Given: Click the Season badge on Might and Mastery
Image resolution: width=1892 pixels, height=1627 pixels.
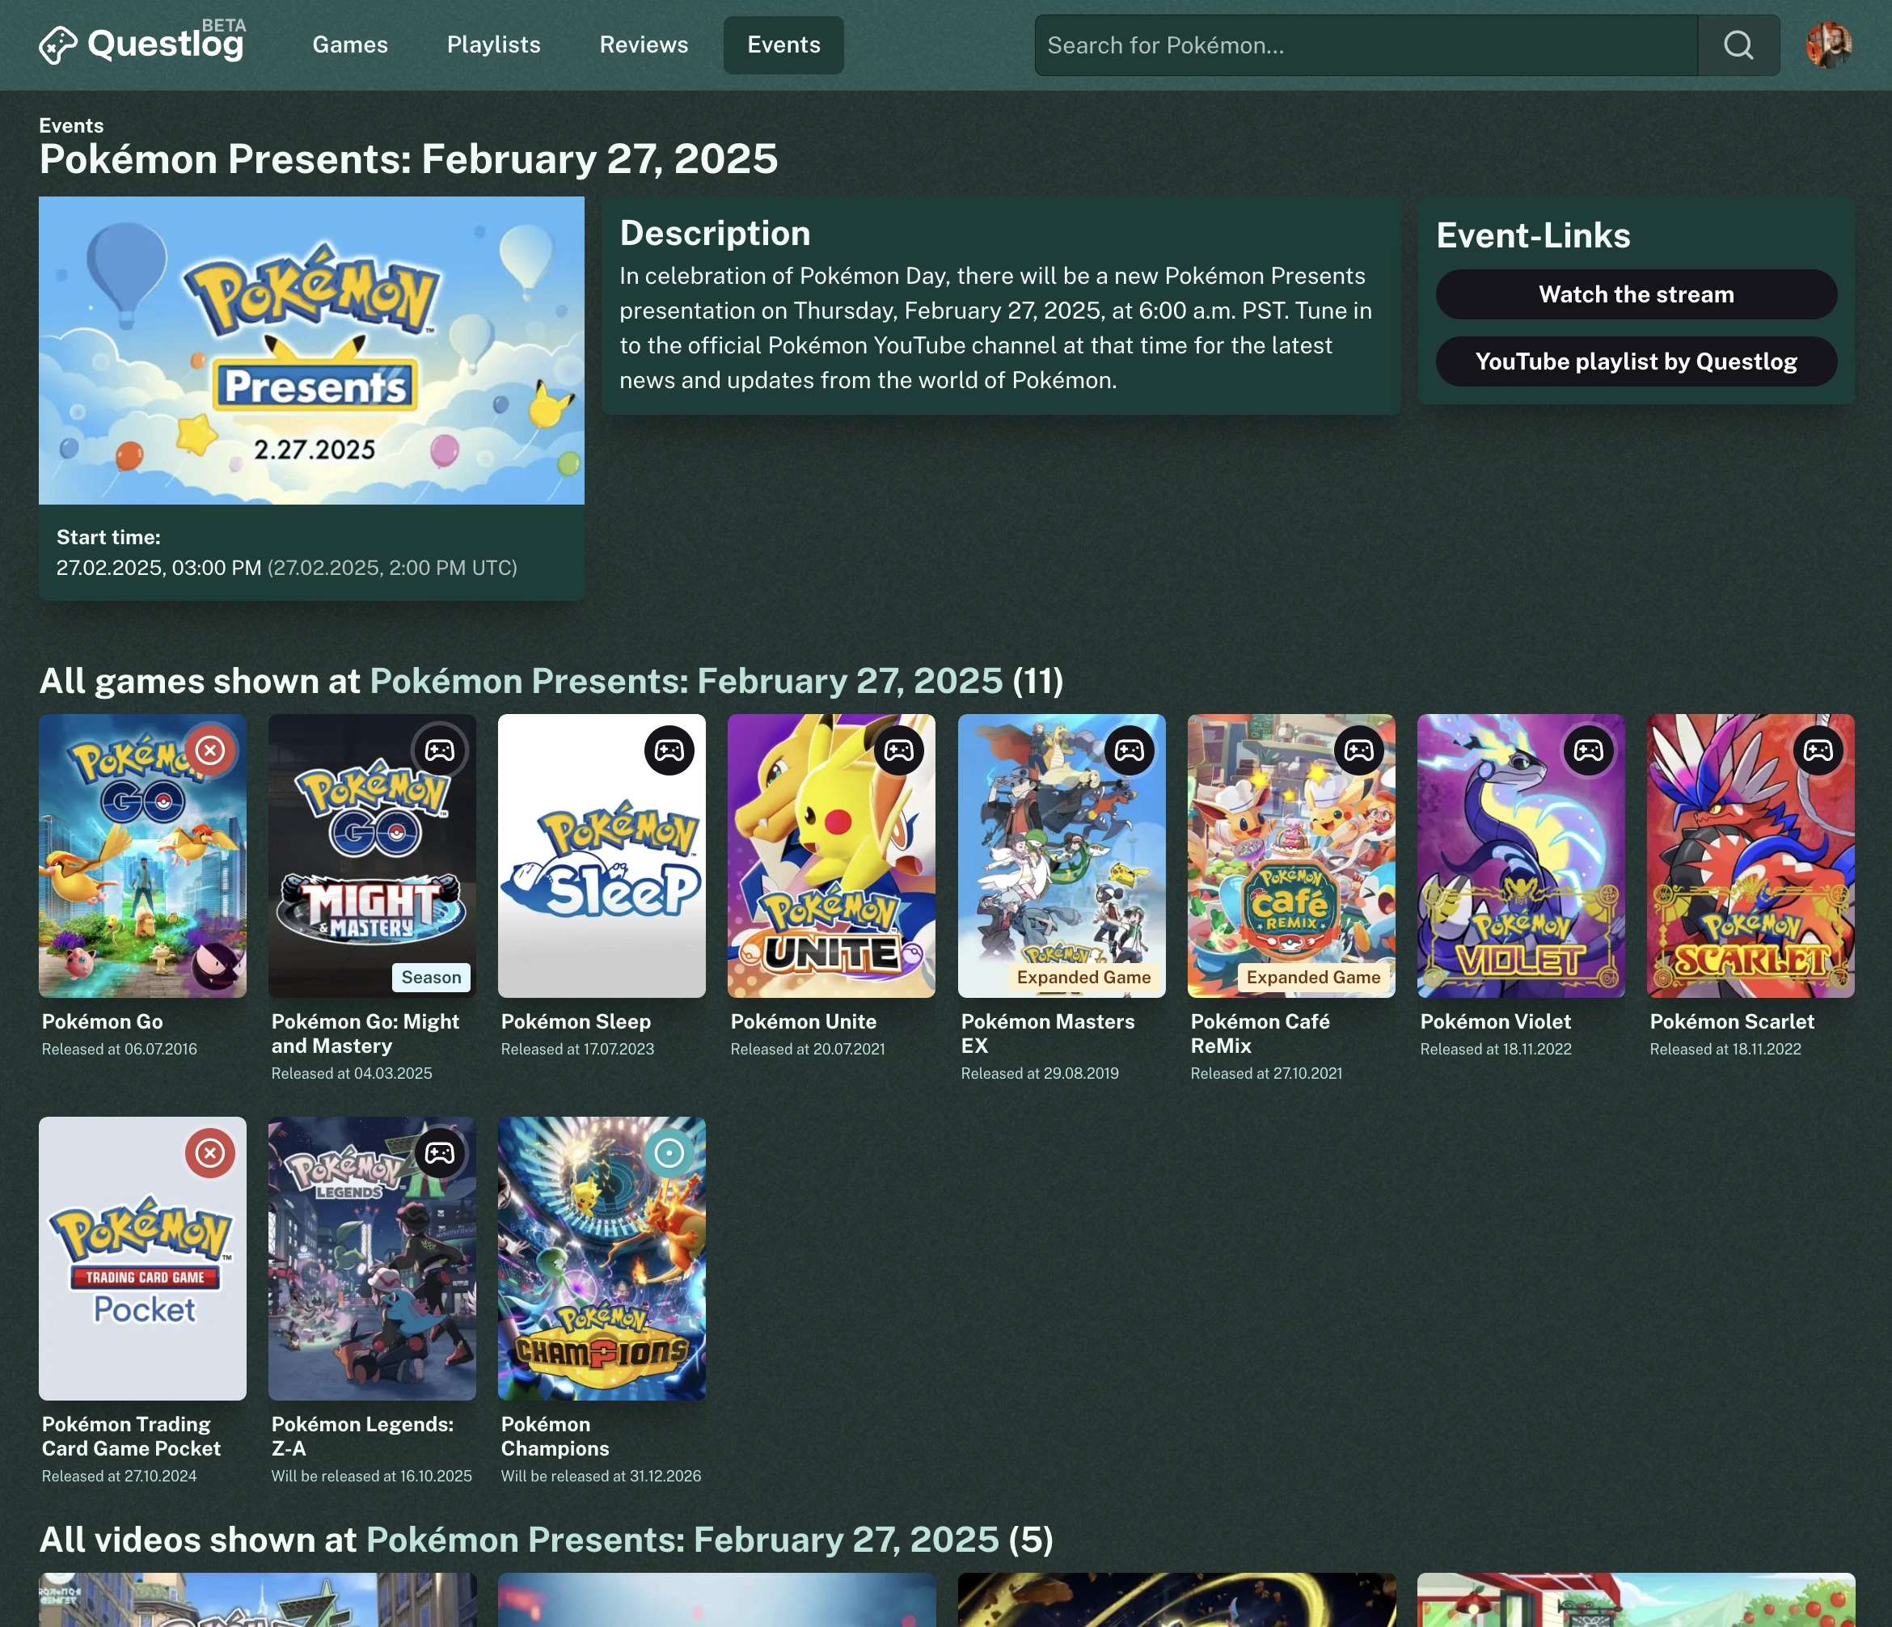Looking at the screenshot, I should tap(431, 977).
